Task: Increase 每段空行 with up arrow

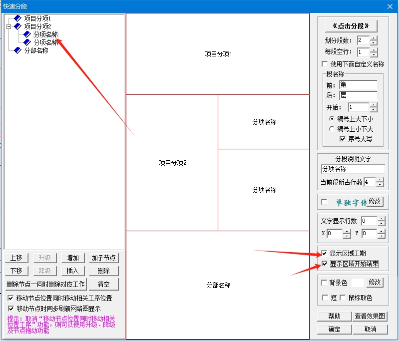Action: point(374,50)
